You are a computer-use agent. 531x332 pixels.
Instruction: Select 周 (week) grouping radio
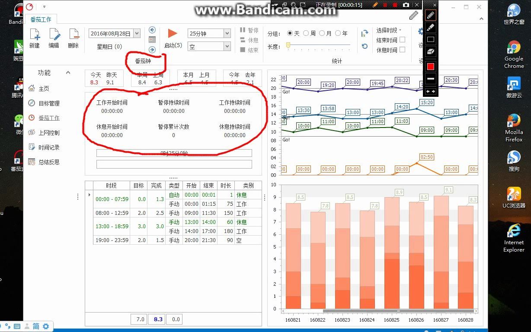(309, 33)
